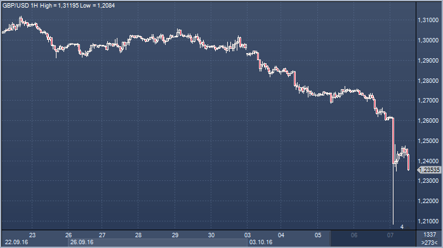
Task: Select day 06 on the time axis
Action: 354,235
